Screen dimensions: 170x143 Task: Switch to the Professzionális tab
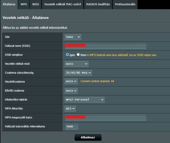[125, 4]
